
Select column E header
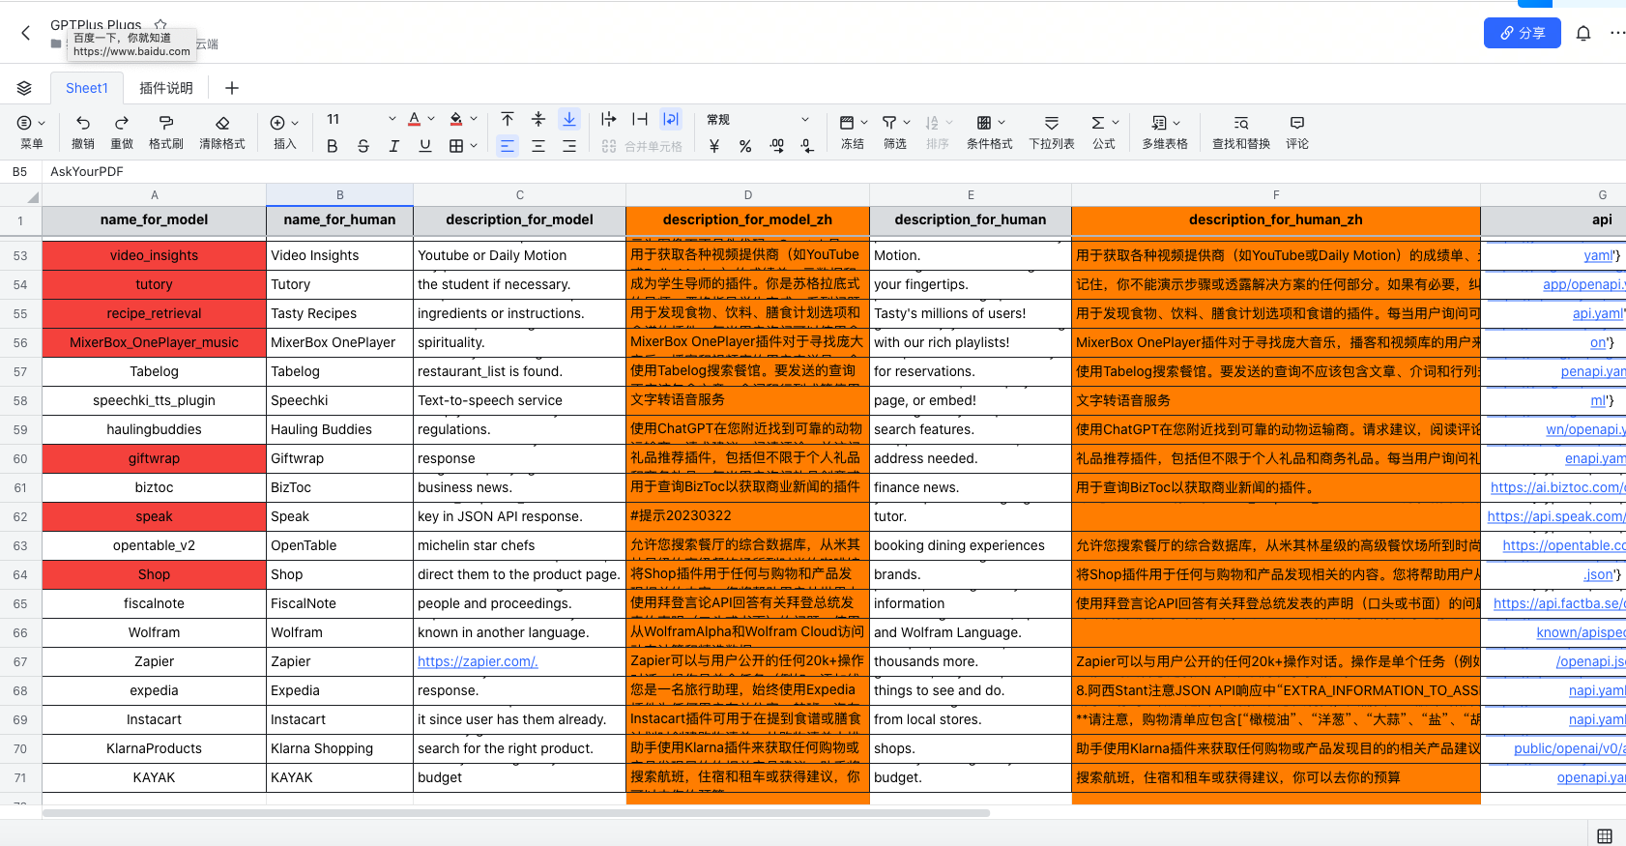pyautogui.click(x=971, y=195)
